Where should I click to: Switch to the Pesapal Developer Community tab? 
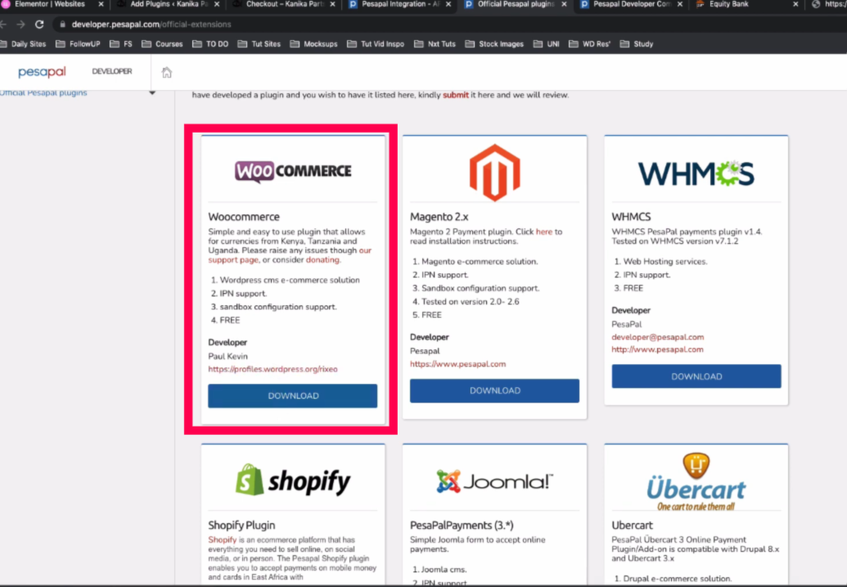pos(632,4)
